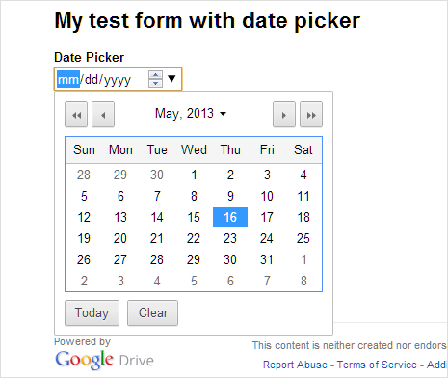Pick June 8 in last row
Image resolution: width=448 pixels, height=378 pixels.
(x=303, y=281)
